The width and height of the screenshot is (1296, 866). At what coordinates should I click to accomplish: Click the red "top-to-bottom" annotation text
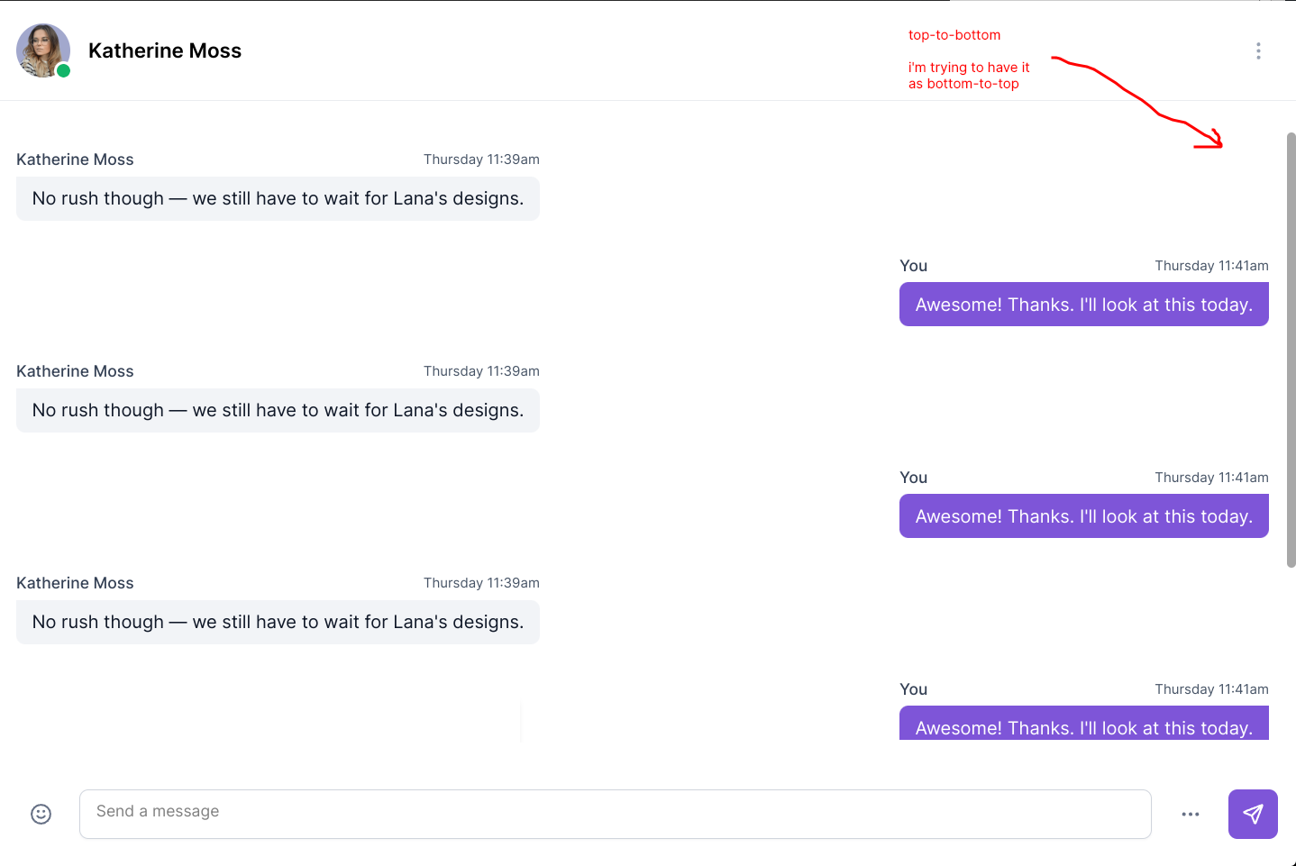click(x=954, y=35)
